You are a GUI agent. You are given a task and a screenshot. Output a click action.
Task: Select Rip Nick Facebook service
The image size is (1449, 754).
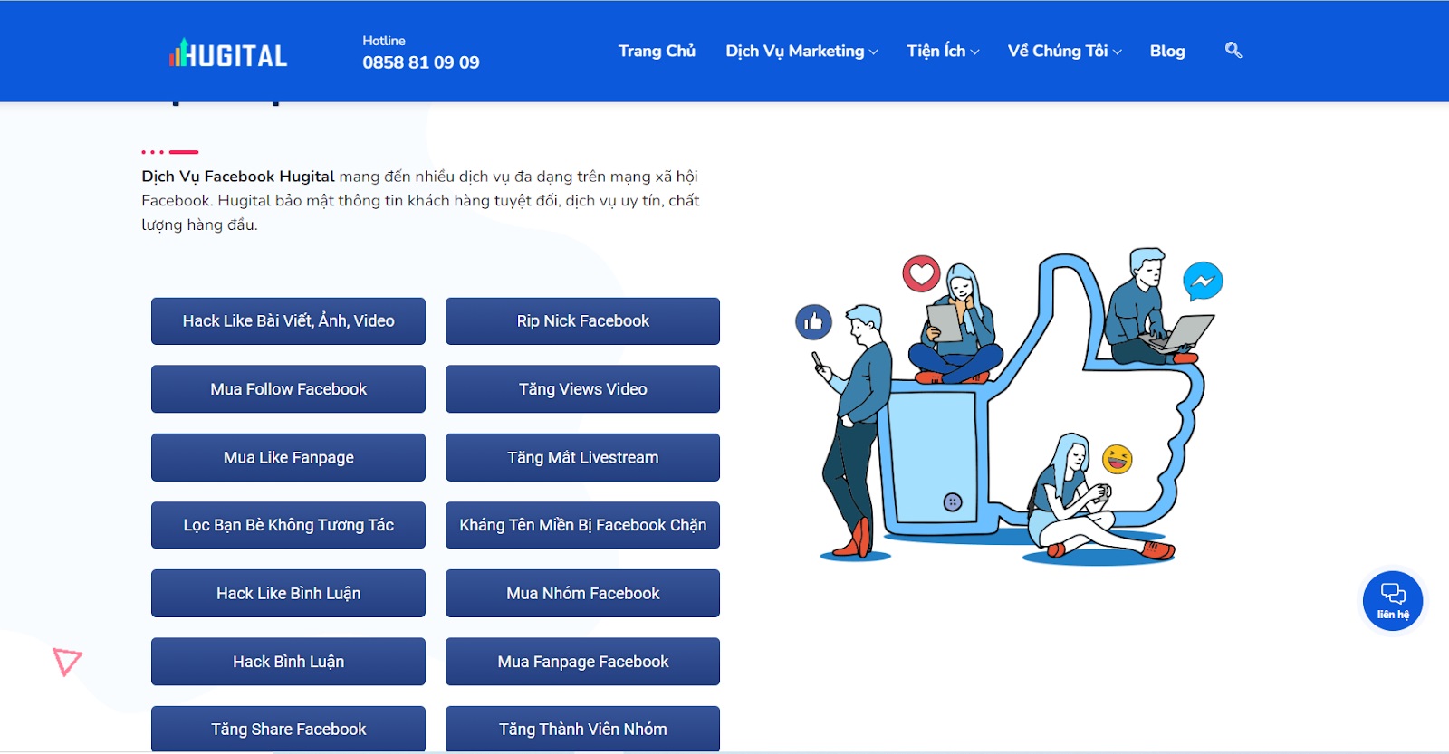582,321
